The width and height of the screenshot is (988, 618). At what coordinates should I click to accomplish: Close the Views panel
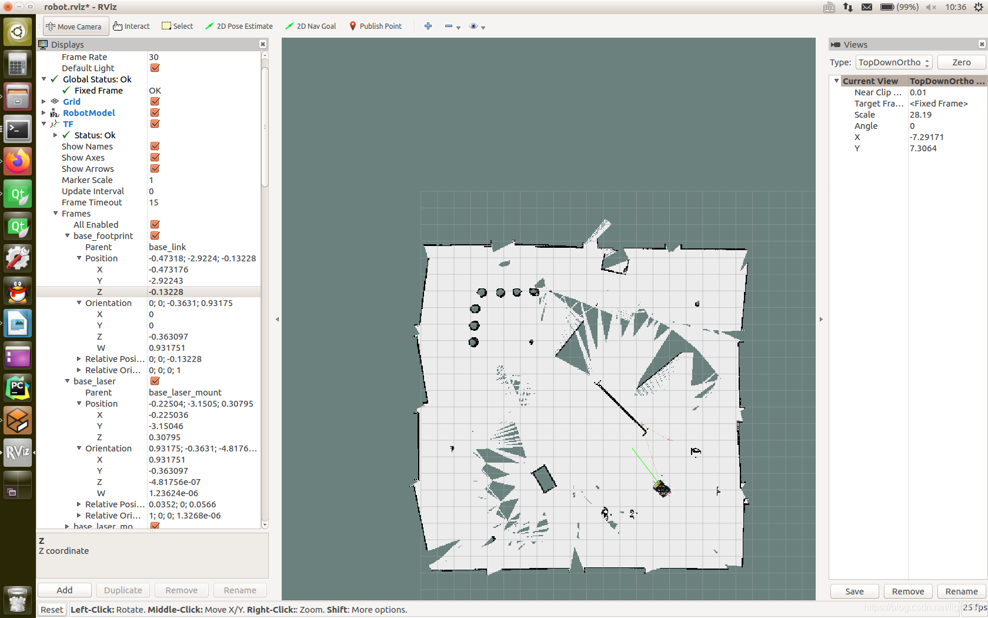982,44
